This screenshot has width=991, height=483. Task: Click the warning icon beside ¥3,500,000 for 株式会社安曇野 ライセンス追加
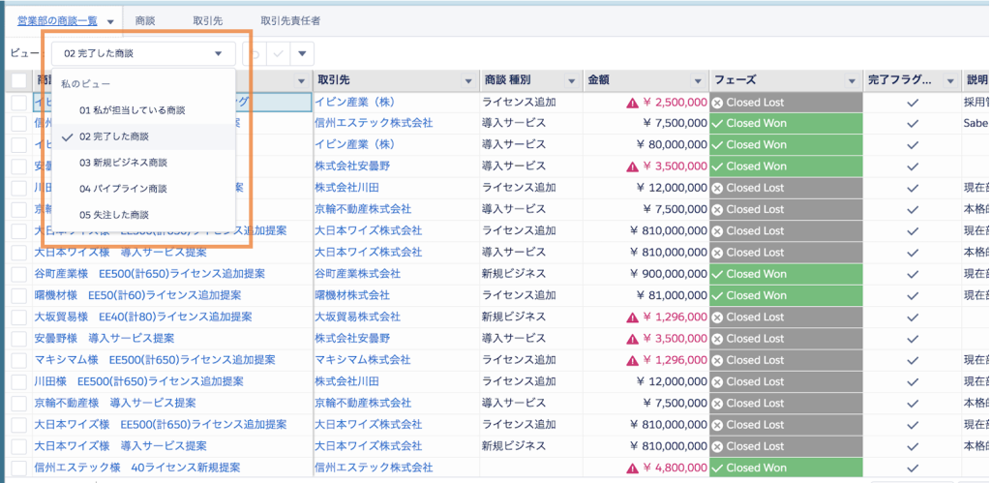pos(632,166)
